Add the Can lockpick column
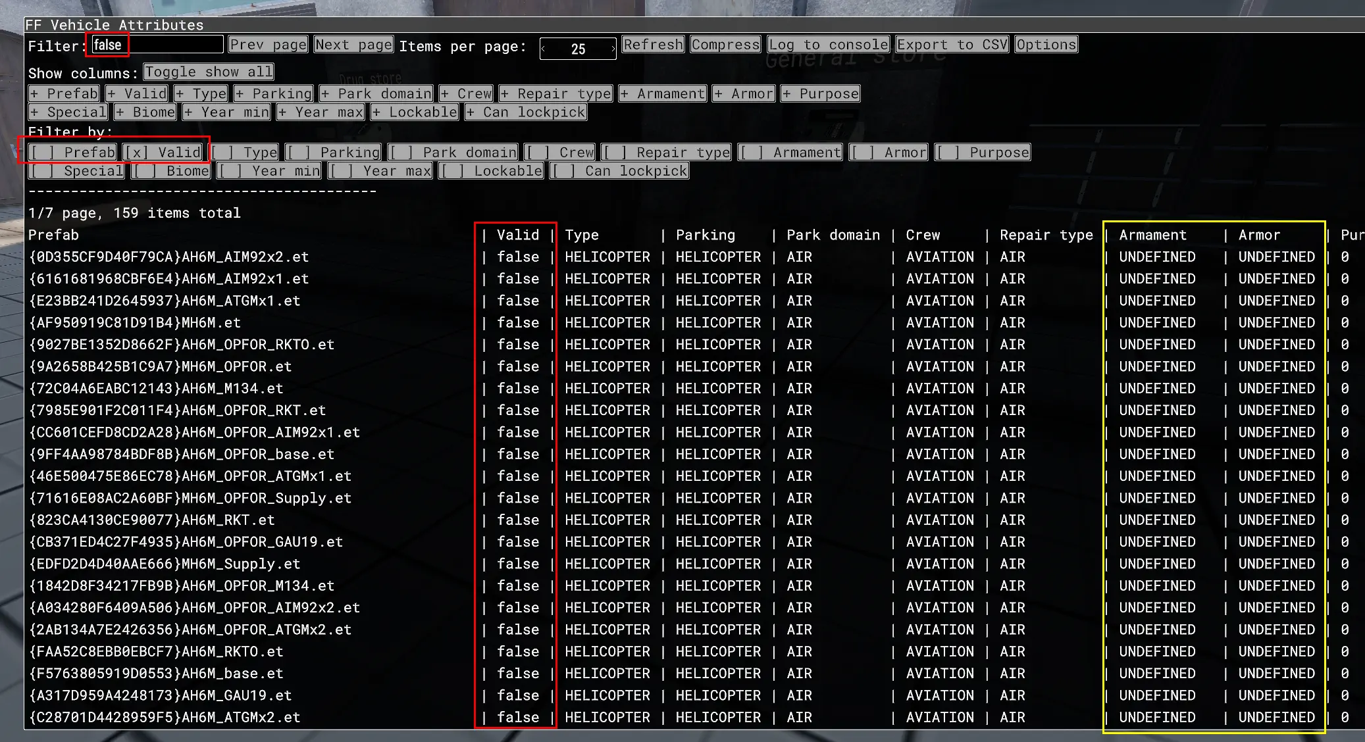This screenshot has height=742, width=1365. 525,112
